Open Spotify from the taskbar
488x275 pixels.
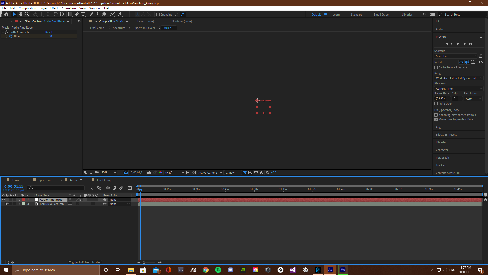tap(218, 270)
